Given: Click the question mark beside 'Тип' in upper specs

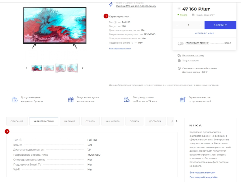Looking at the screenshot, I should (x=115, y=22).
